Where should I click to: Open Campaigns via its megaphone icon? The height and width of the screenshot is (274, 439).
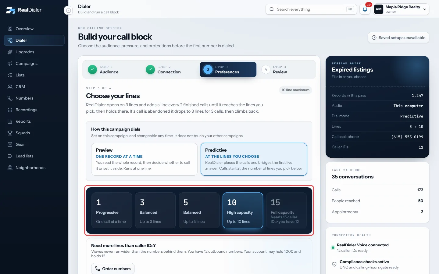[10, 63]
